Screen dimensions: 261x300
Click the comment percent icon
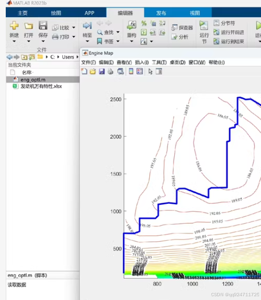pos(144,24)
